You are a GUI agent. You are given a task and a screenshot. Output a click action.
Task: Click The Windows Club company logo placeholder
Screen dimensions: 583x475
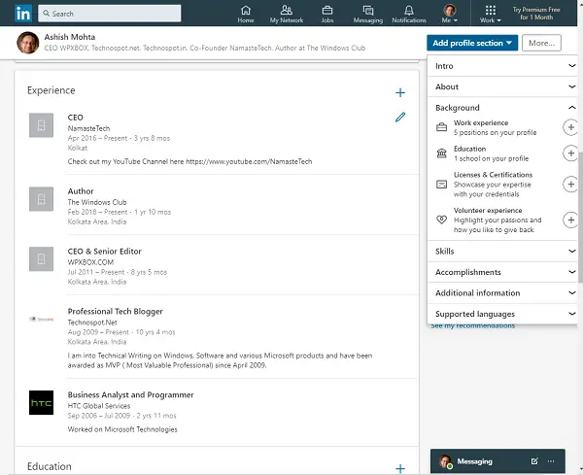pyautogui.click(x=41, y=199)
